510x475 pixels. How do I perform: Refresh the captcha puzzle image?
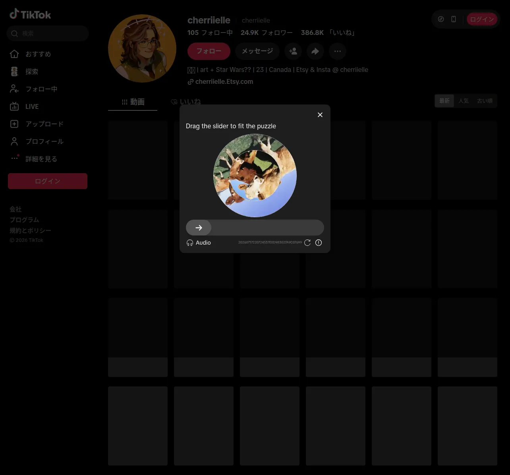[307, 243]
